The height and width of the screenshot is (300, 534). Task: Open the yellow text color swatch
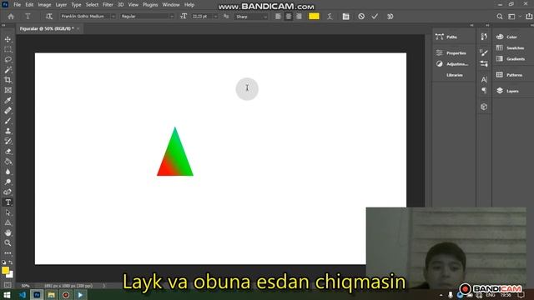click(314, 17)
